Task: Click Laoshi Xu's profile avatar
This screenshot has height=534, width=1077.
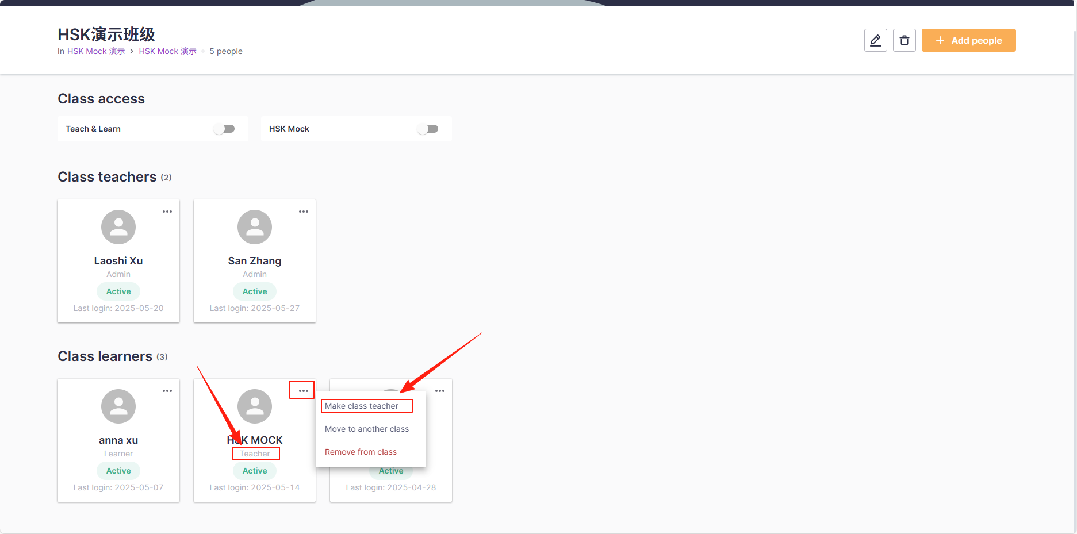Action: [118, 227]
